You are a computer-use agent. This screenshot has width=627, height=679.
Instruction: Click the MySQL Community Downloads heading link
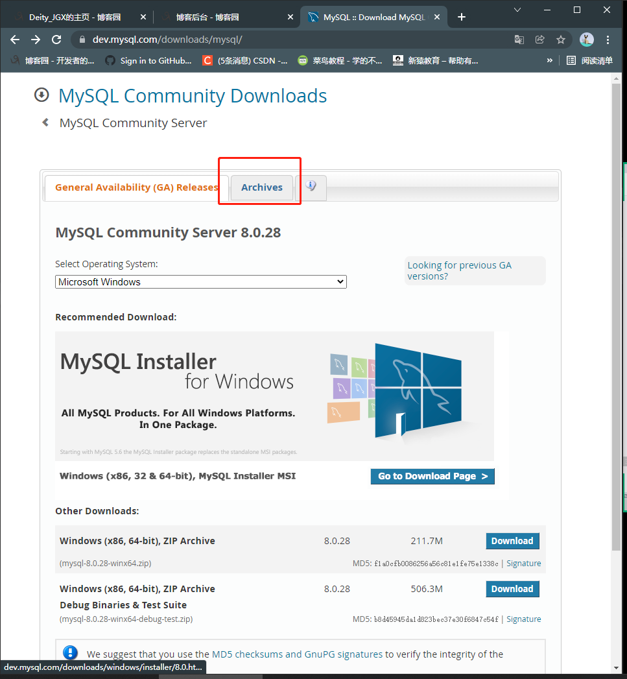tap(193, 96)
